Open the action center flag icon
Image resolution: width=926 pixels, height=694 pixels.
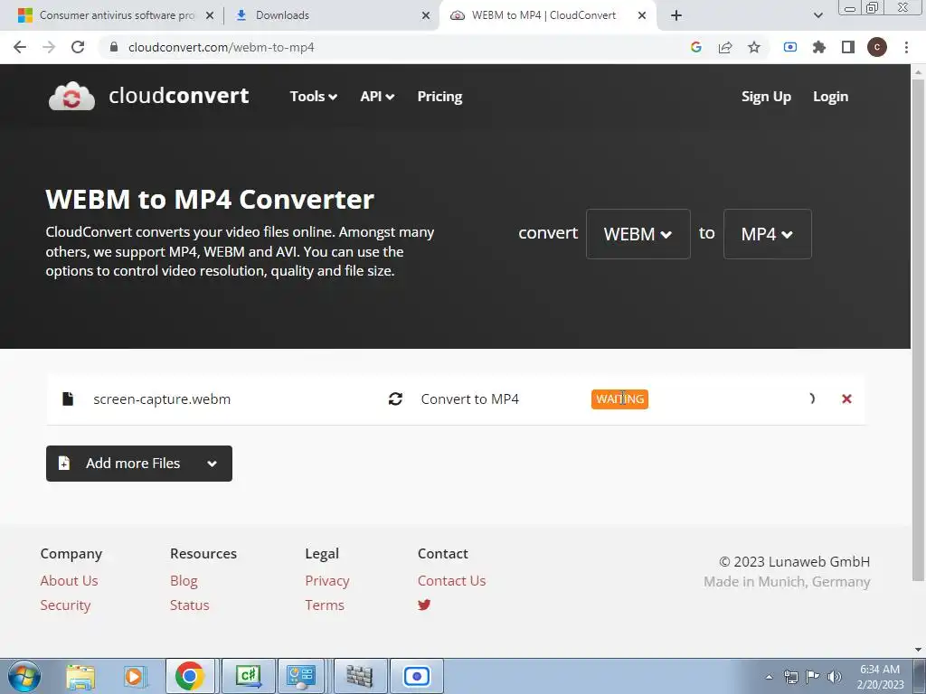[x=813, y=677]
